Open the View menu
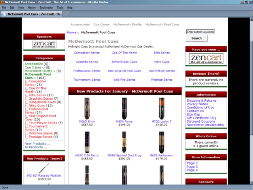The image size is (253, 190). [21, 8]
